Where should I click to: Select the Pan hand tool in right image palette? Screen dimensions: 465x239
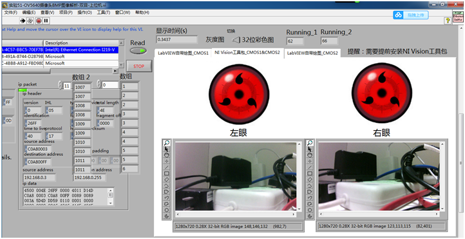310,155
